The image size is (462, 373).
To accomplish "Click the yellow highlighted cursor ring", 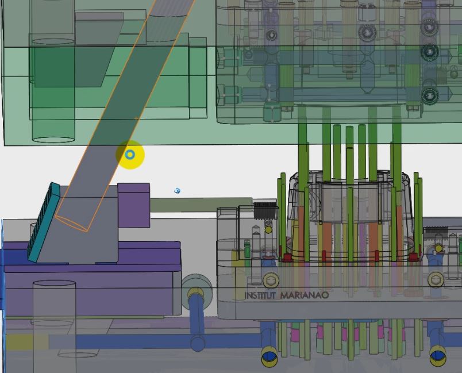I will (x=130, y=155).
